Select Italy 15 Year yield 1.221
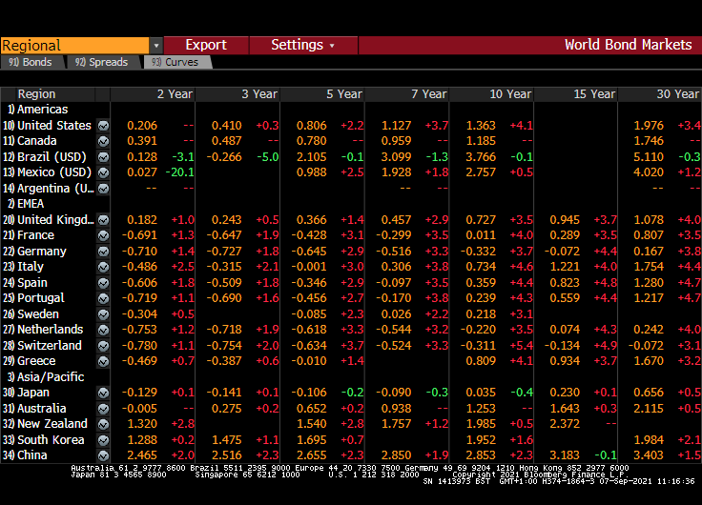Screen dimensions: 702x505 click(565, 267)
